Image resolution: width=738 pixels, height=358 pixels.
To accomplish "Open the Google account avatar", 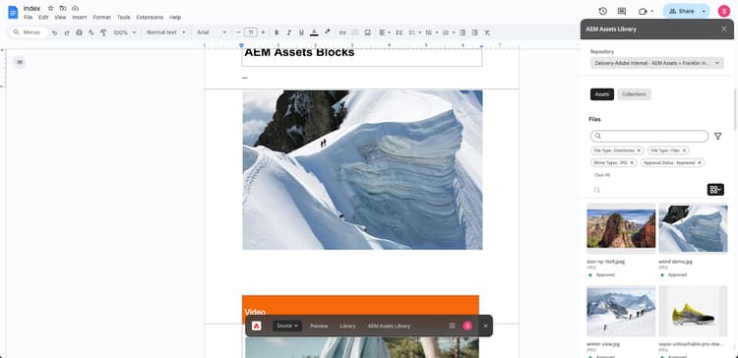I will [x=724, y=11].
